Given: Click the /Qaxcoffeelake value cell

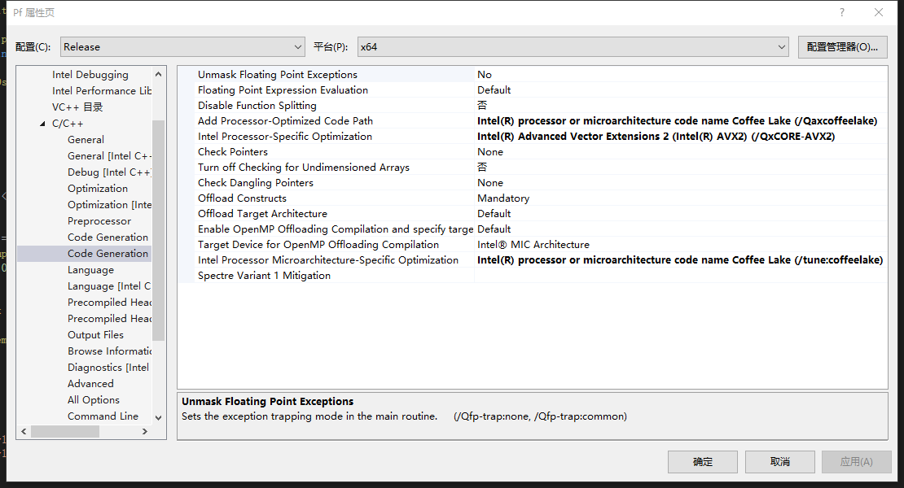Looking at the screenshot, I should 678,121.
